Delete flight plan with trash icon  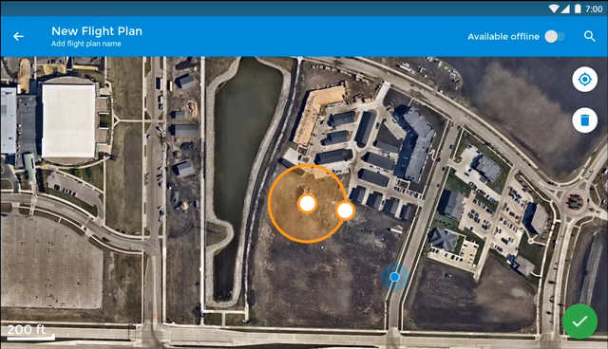585,120
